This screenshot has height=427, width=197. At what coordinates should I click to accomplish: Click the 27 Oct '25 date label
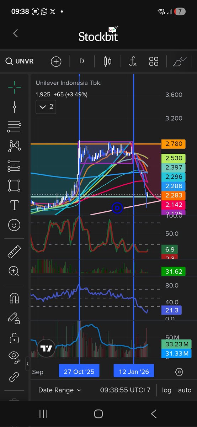tap(79, 371)
